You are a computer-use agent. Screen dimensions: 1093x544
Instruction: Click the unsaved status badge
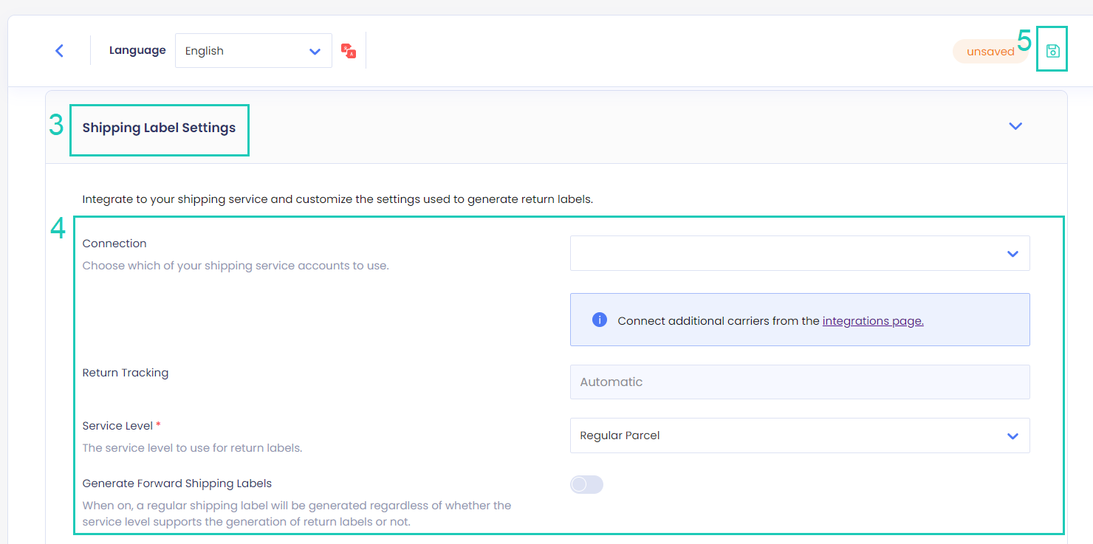pyautogui.click(x=991, y=51)
